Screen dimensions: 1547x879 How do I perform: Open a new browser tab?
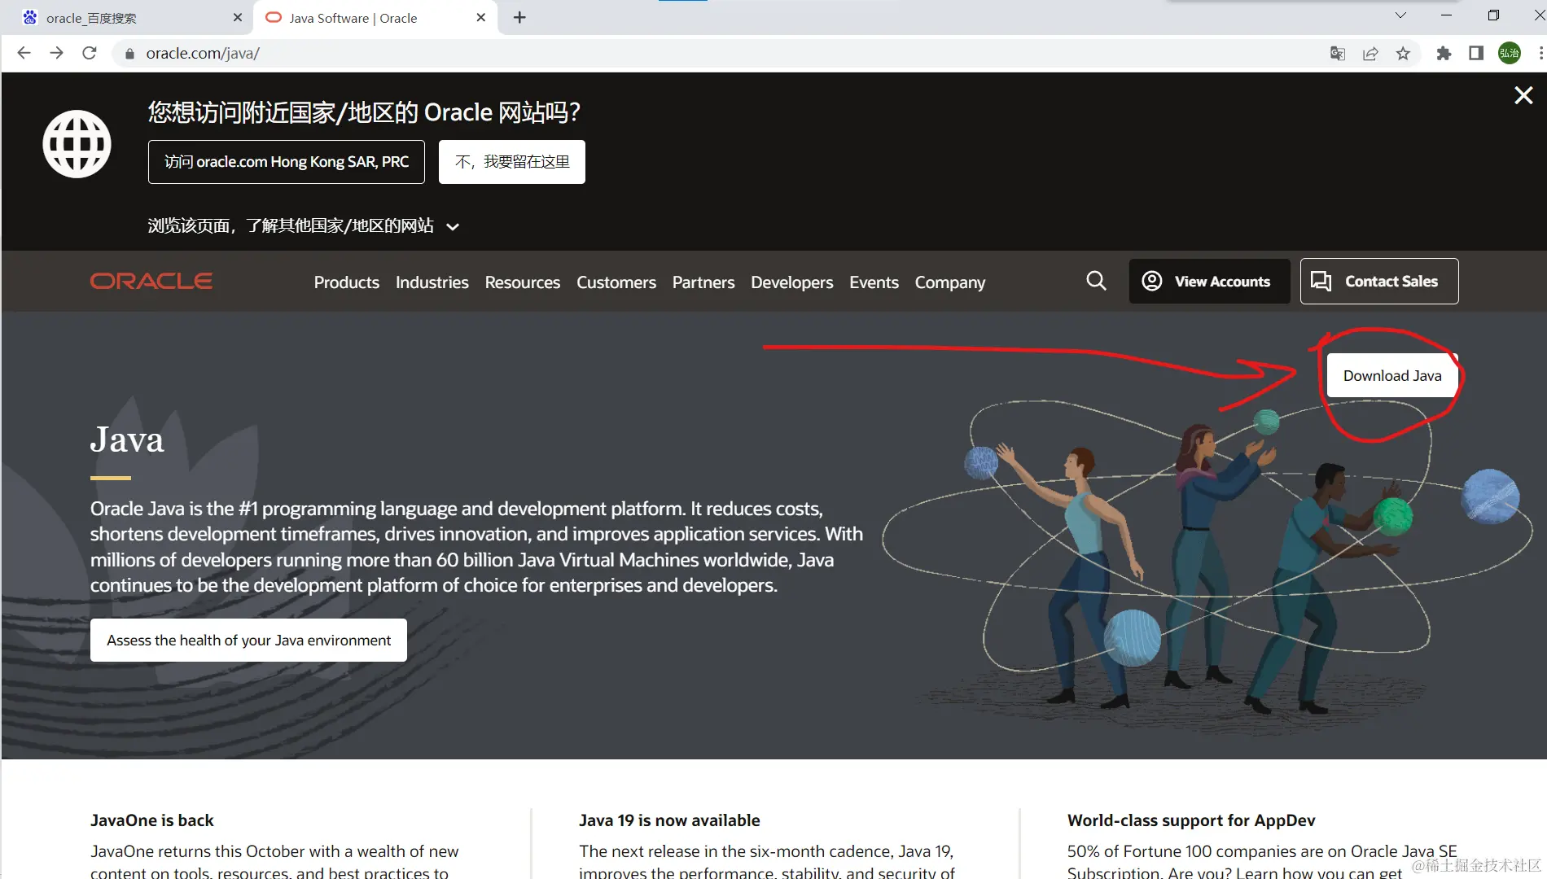[x=519, y=17]
